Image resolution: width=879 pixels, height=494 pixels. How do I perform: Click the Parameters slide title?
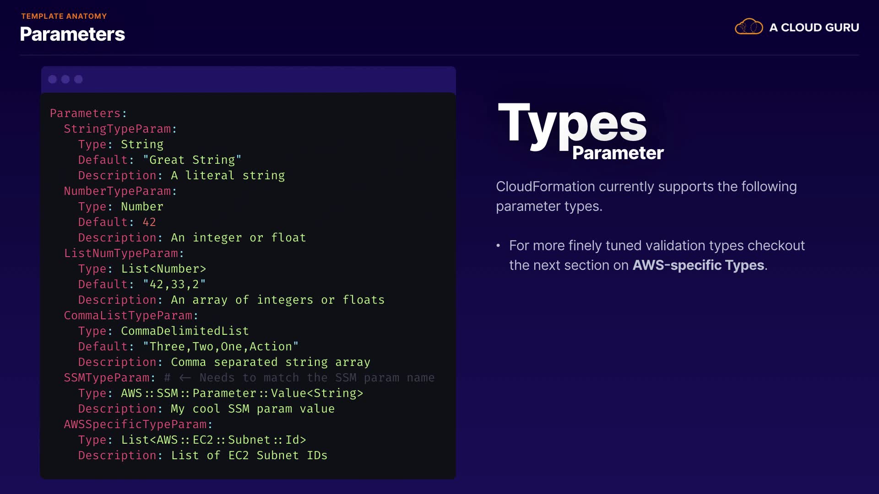[x=72, y=34]
